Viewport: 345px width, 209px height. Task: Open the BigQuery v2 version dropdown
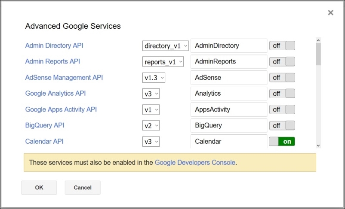pos(151,126)
